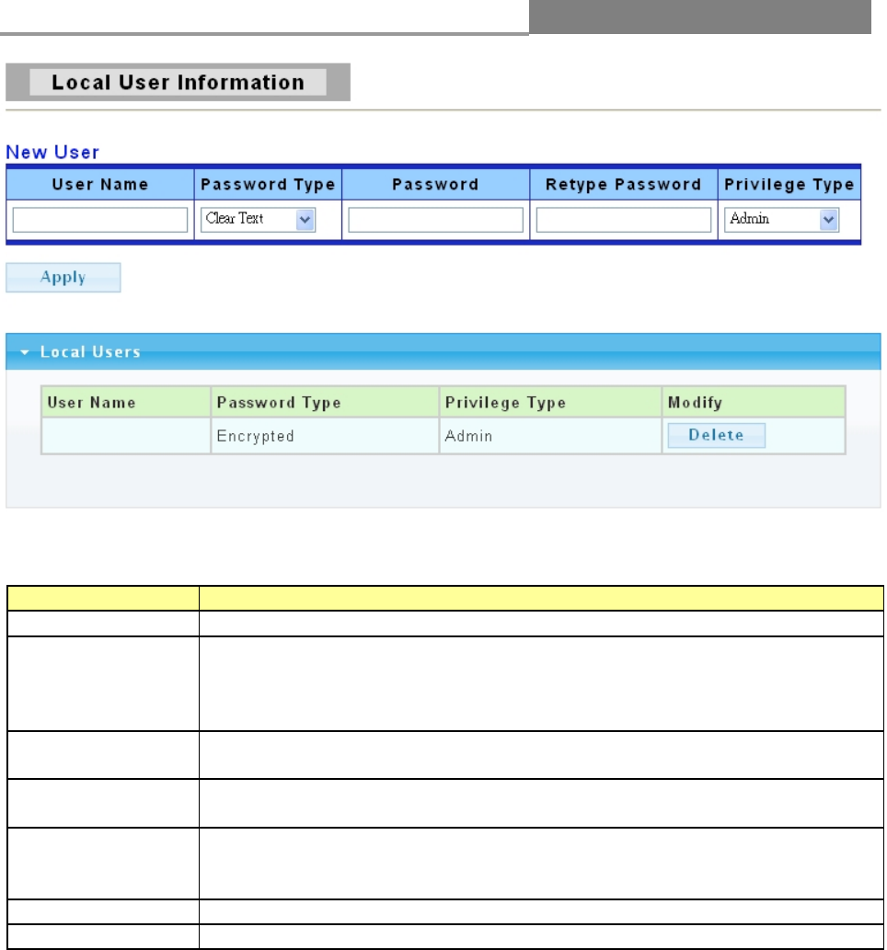Focus the Password input field
Screen dimensions: 887x950
pyautogui.click(x=435, y=219)
